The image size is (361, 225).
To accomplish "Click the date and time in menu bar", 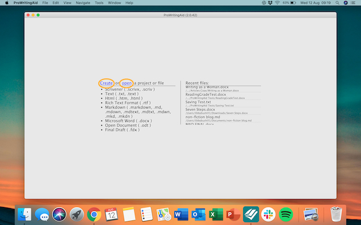I will coord(315,3).
